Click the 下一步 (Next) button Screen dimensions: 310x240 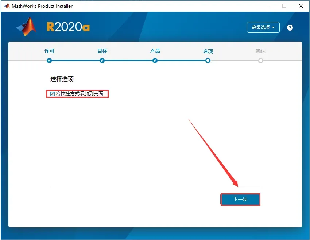click(x=240, y=199)
